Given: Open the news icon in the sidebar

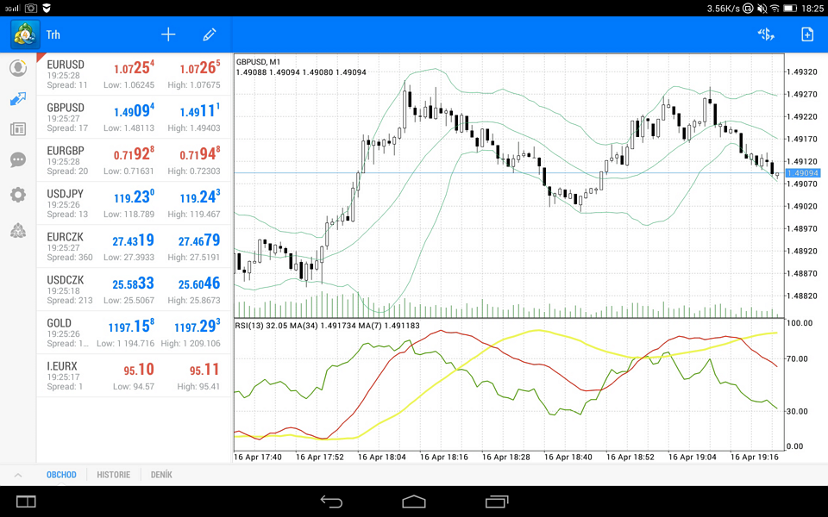Looking at the screenshot, I should click(18, 129).
